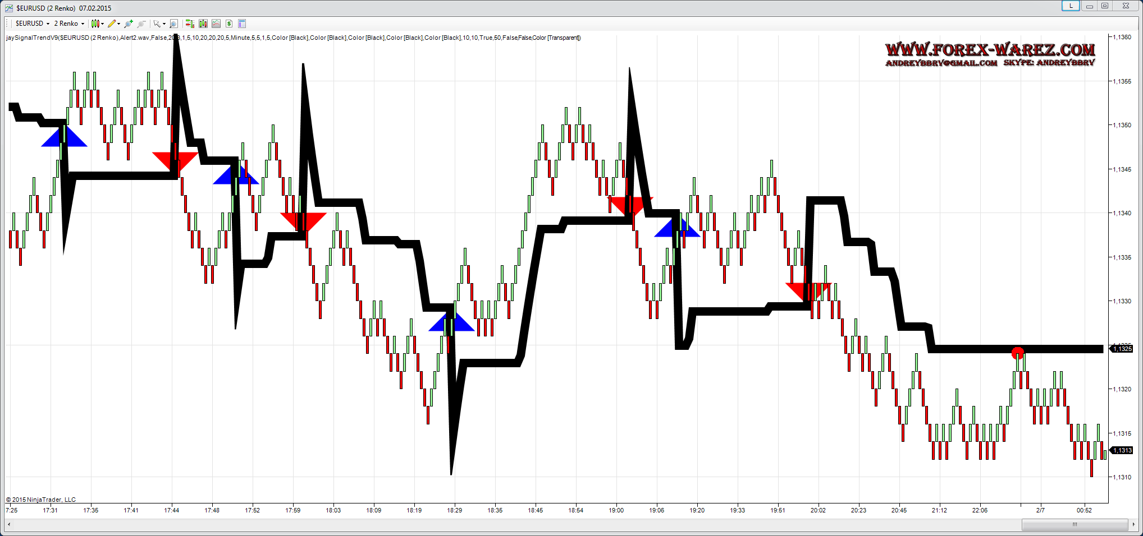Viewport: 1143px width, 536px height.
Task: Click the zoom in magnifier icon
Action: [129, 24]
